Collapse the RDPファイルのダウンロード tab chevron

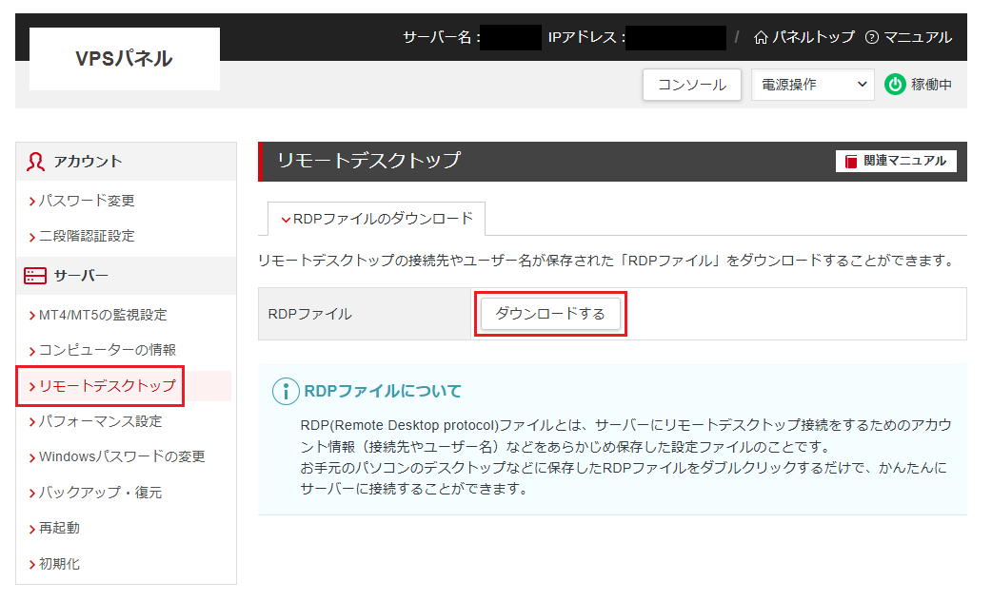coord(286,220)
